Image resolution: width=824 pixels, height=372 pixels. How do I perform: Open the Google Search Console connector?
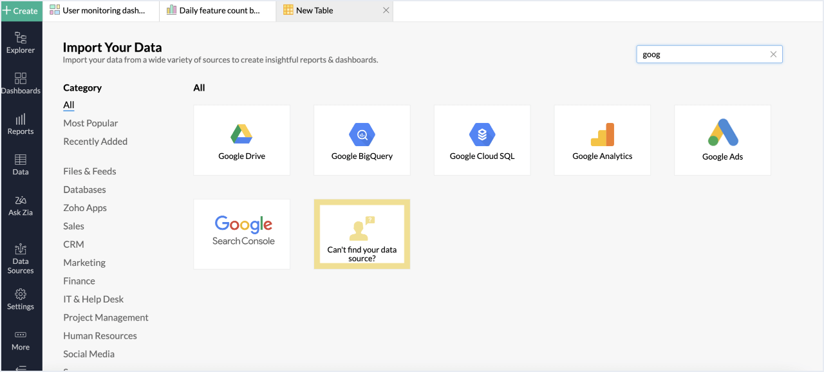coord(241,234)
